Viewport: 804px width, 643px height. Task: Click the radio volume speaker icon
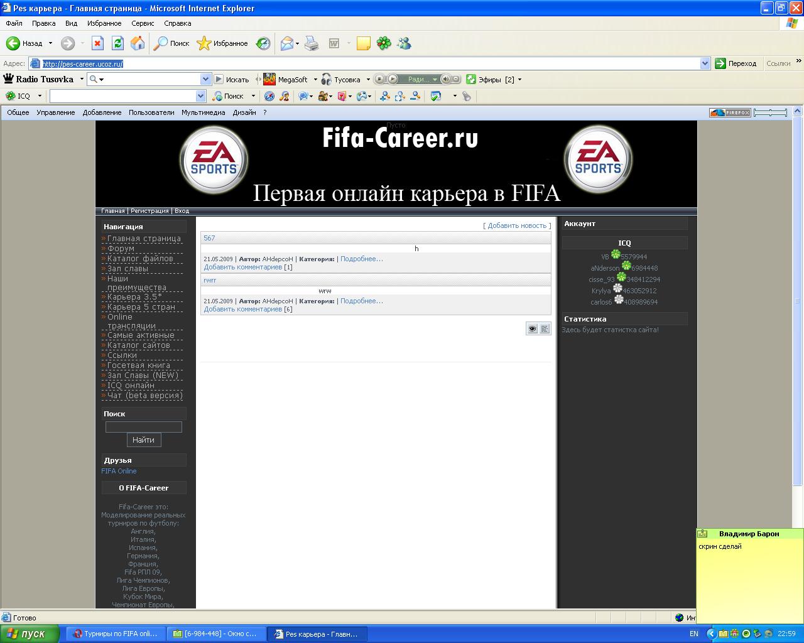click(445, 79)
